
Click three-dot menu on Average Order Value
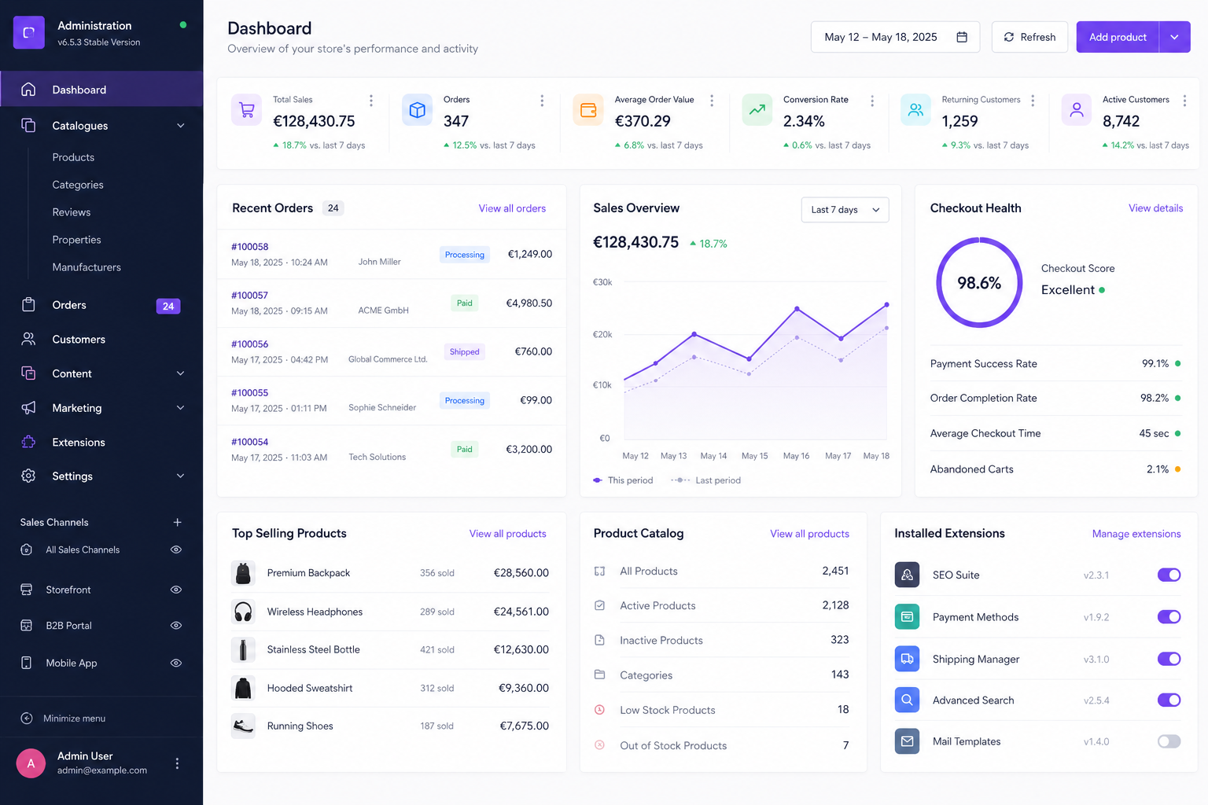pos(712,101)
